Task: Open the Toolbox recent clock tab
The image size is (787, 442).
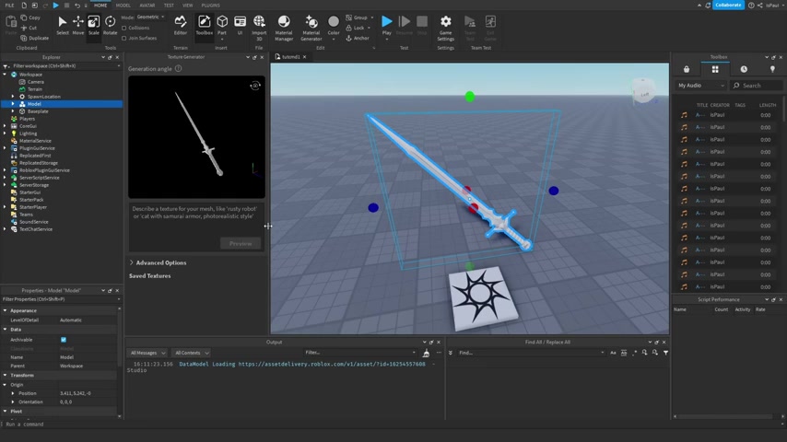Action: click(x=744, y=69)
